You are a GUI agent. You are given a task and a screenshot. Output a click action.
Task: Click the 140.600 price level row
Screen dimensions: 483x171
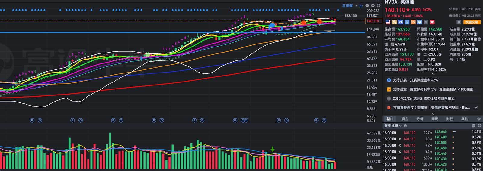click(x=458, y=137)
